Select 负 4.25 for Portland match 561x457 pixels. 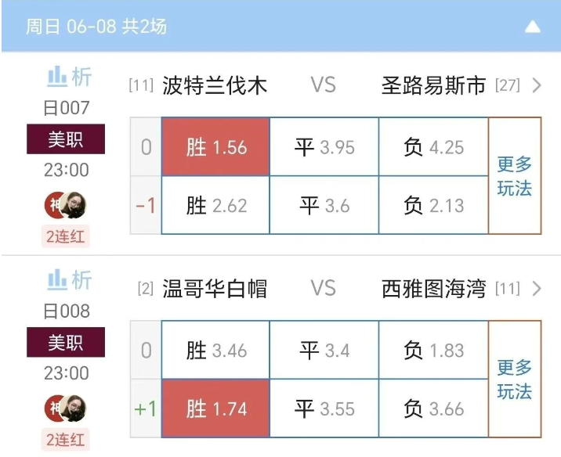pos(433,147)
